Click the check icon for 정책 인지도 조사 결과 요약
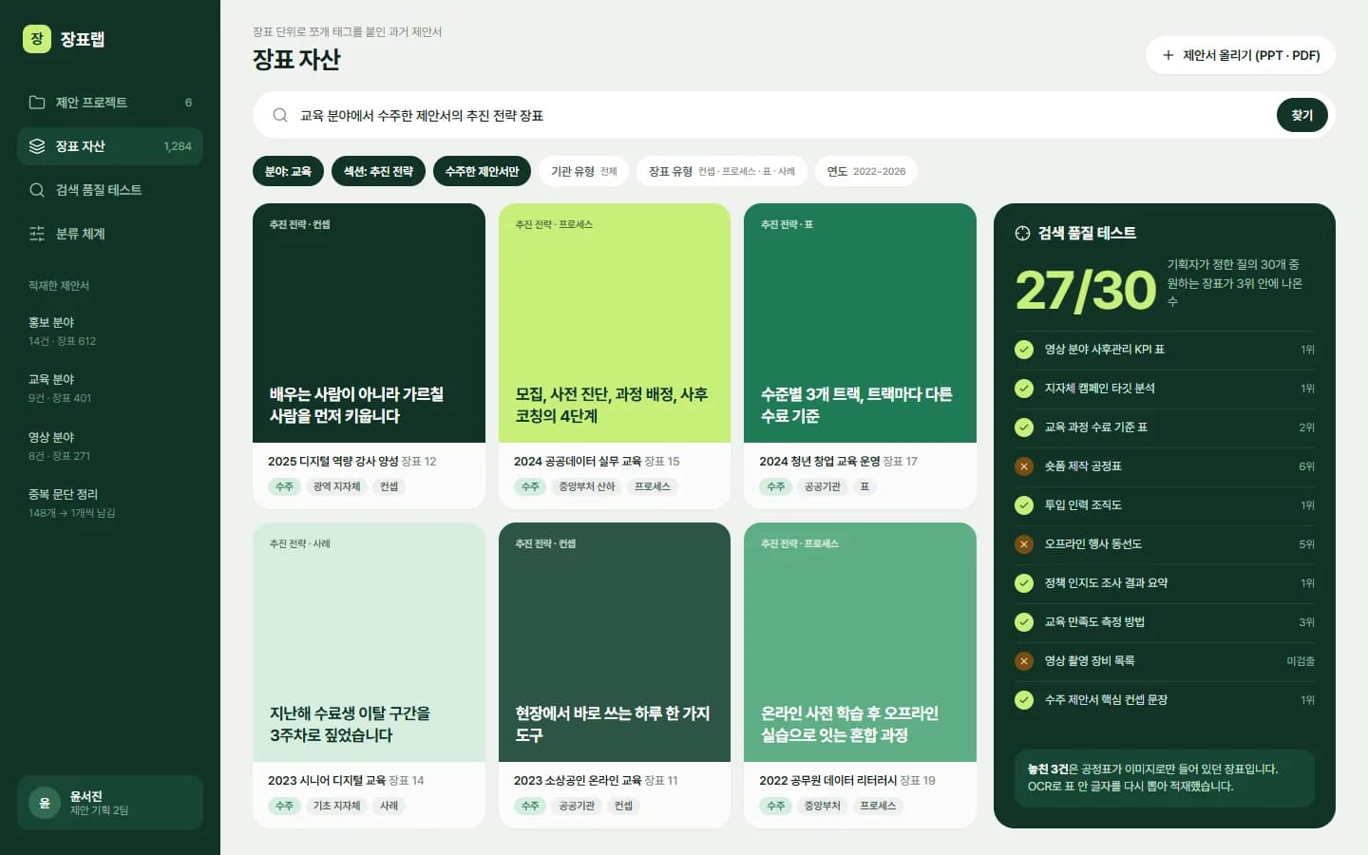 click(1024, 583)
